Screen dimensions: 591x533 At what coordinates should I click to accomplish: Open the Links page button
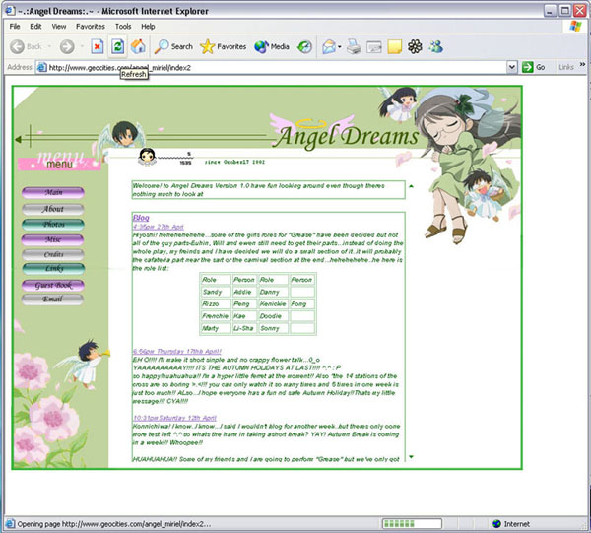point(53,268)
